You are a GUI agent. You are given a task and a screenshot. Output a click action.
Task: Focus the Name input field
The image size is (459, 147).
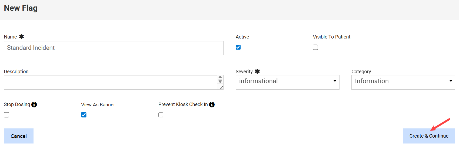114,48
